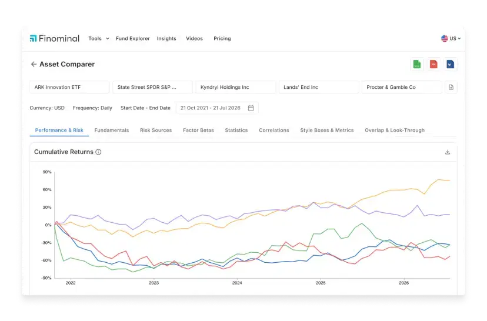
Task: Open Style Boxes & Metrics tab
Action: (327, 130)
